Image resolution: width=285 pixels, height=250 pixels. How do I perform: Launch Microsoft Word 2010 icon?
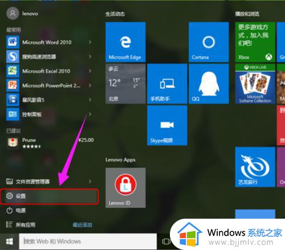tap(13, 42)
